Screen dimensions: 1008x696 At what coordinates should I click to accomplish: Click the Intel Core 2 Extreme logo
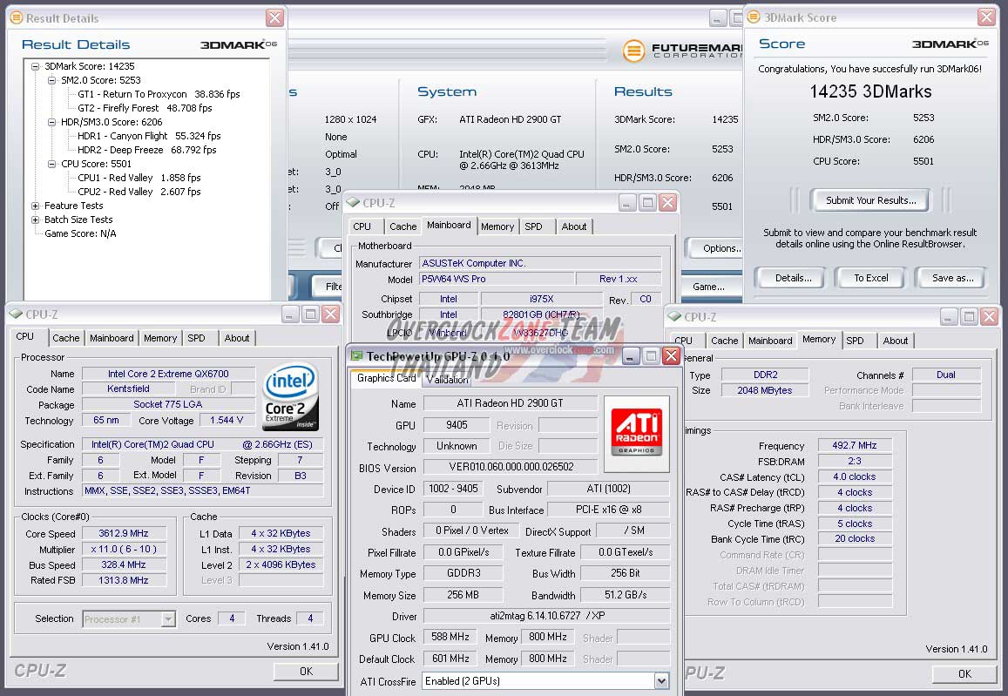tap(291, 396)
